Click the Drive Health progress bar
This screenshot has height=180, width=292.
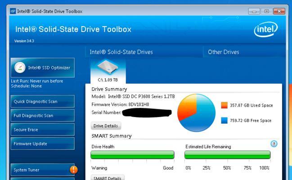[132, 155]
